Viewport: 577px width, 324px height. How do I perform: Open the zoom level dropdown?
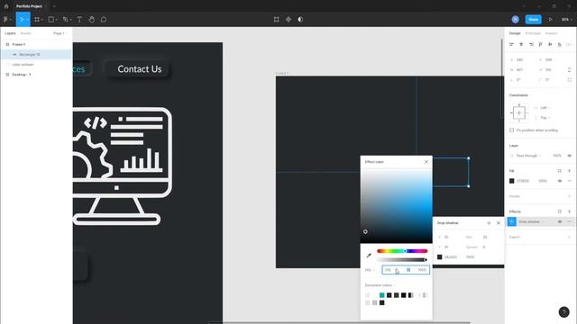(567, 20)
